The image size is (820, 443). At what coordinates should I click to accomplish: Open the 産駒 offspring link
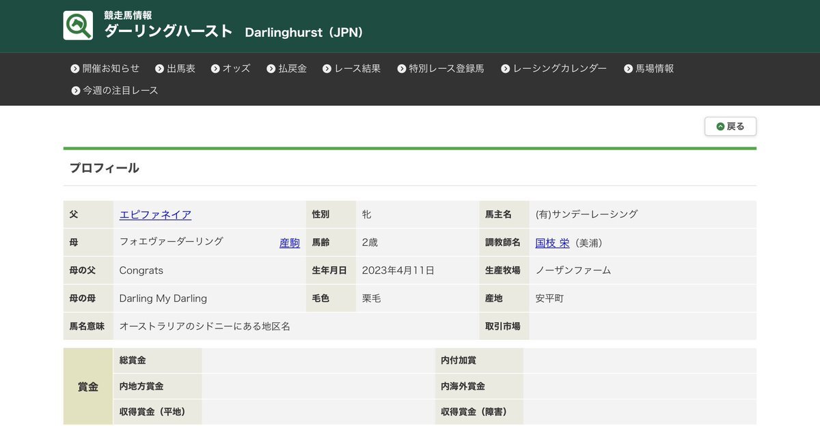point(290,243)
